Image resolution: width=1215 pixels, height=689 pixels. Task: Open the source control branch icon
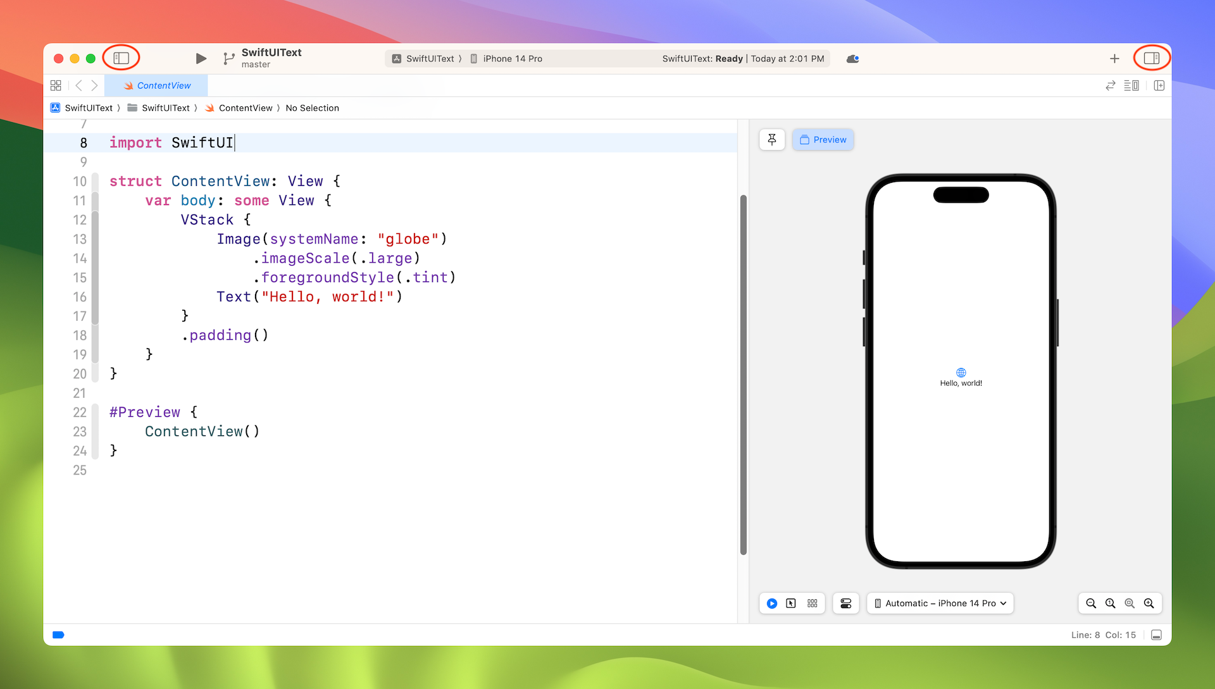[228, 58]
